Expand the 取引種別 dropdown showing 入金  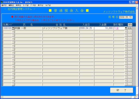126,28
